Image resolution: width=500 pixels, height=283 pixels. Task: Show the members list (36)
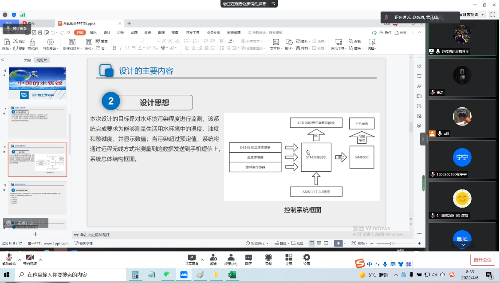click(231, 258)
